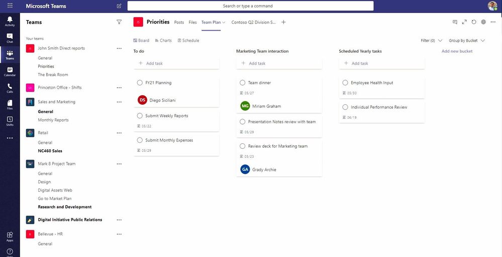Select Teams icon in left rail

tap(10, 55)
